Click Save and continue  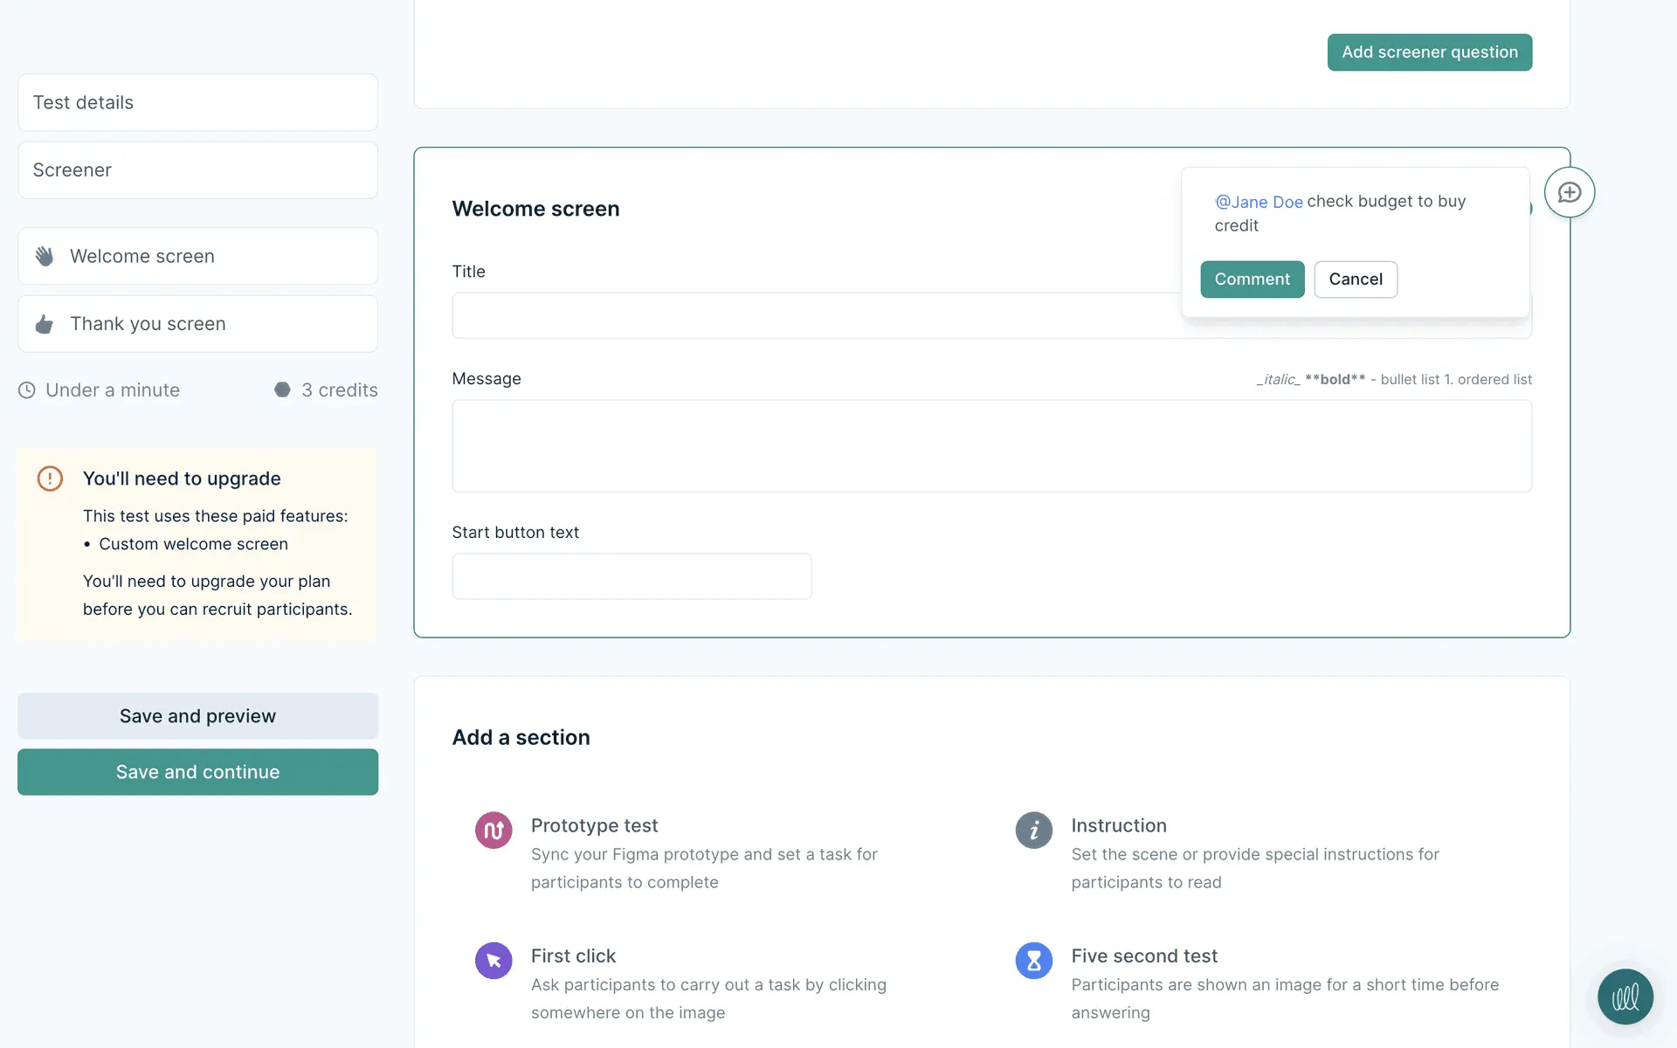pos(197,772)
